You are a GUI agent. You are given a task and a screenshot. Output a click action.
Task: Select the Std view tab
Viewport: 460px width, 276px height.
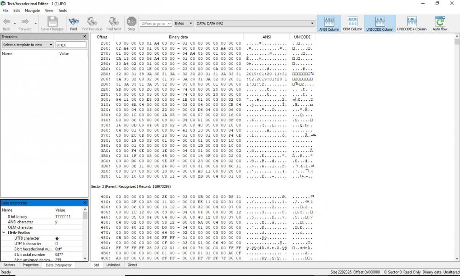tap(96, 265)
